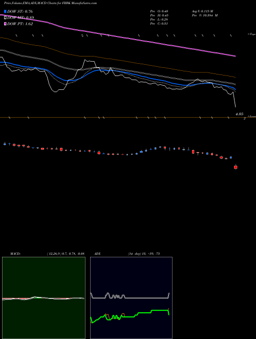Select the 'DOW PT: 1.62' legend label

click(20, 24)
